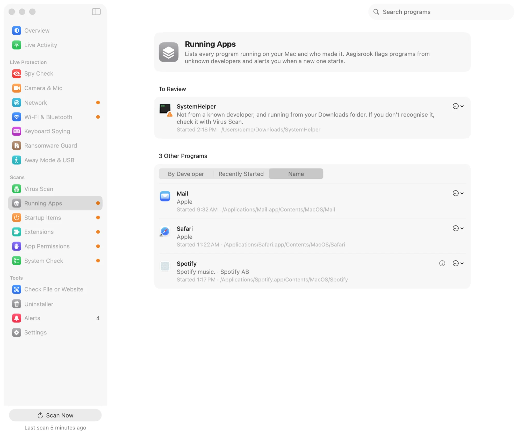
Task: Select Away Mode & USB icon
Action: click(17, 160)
